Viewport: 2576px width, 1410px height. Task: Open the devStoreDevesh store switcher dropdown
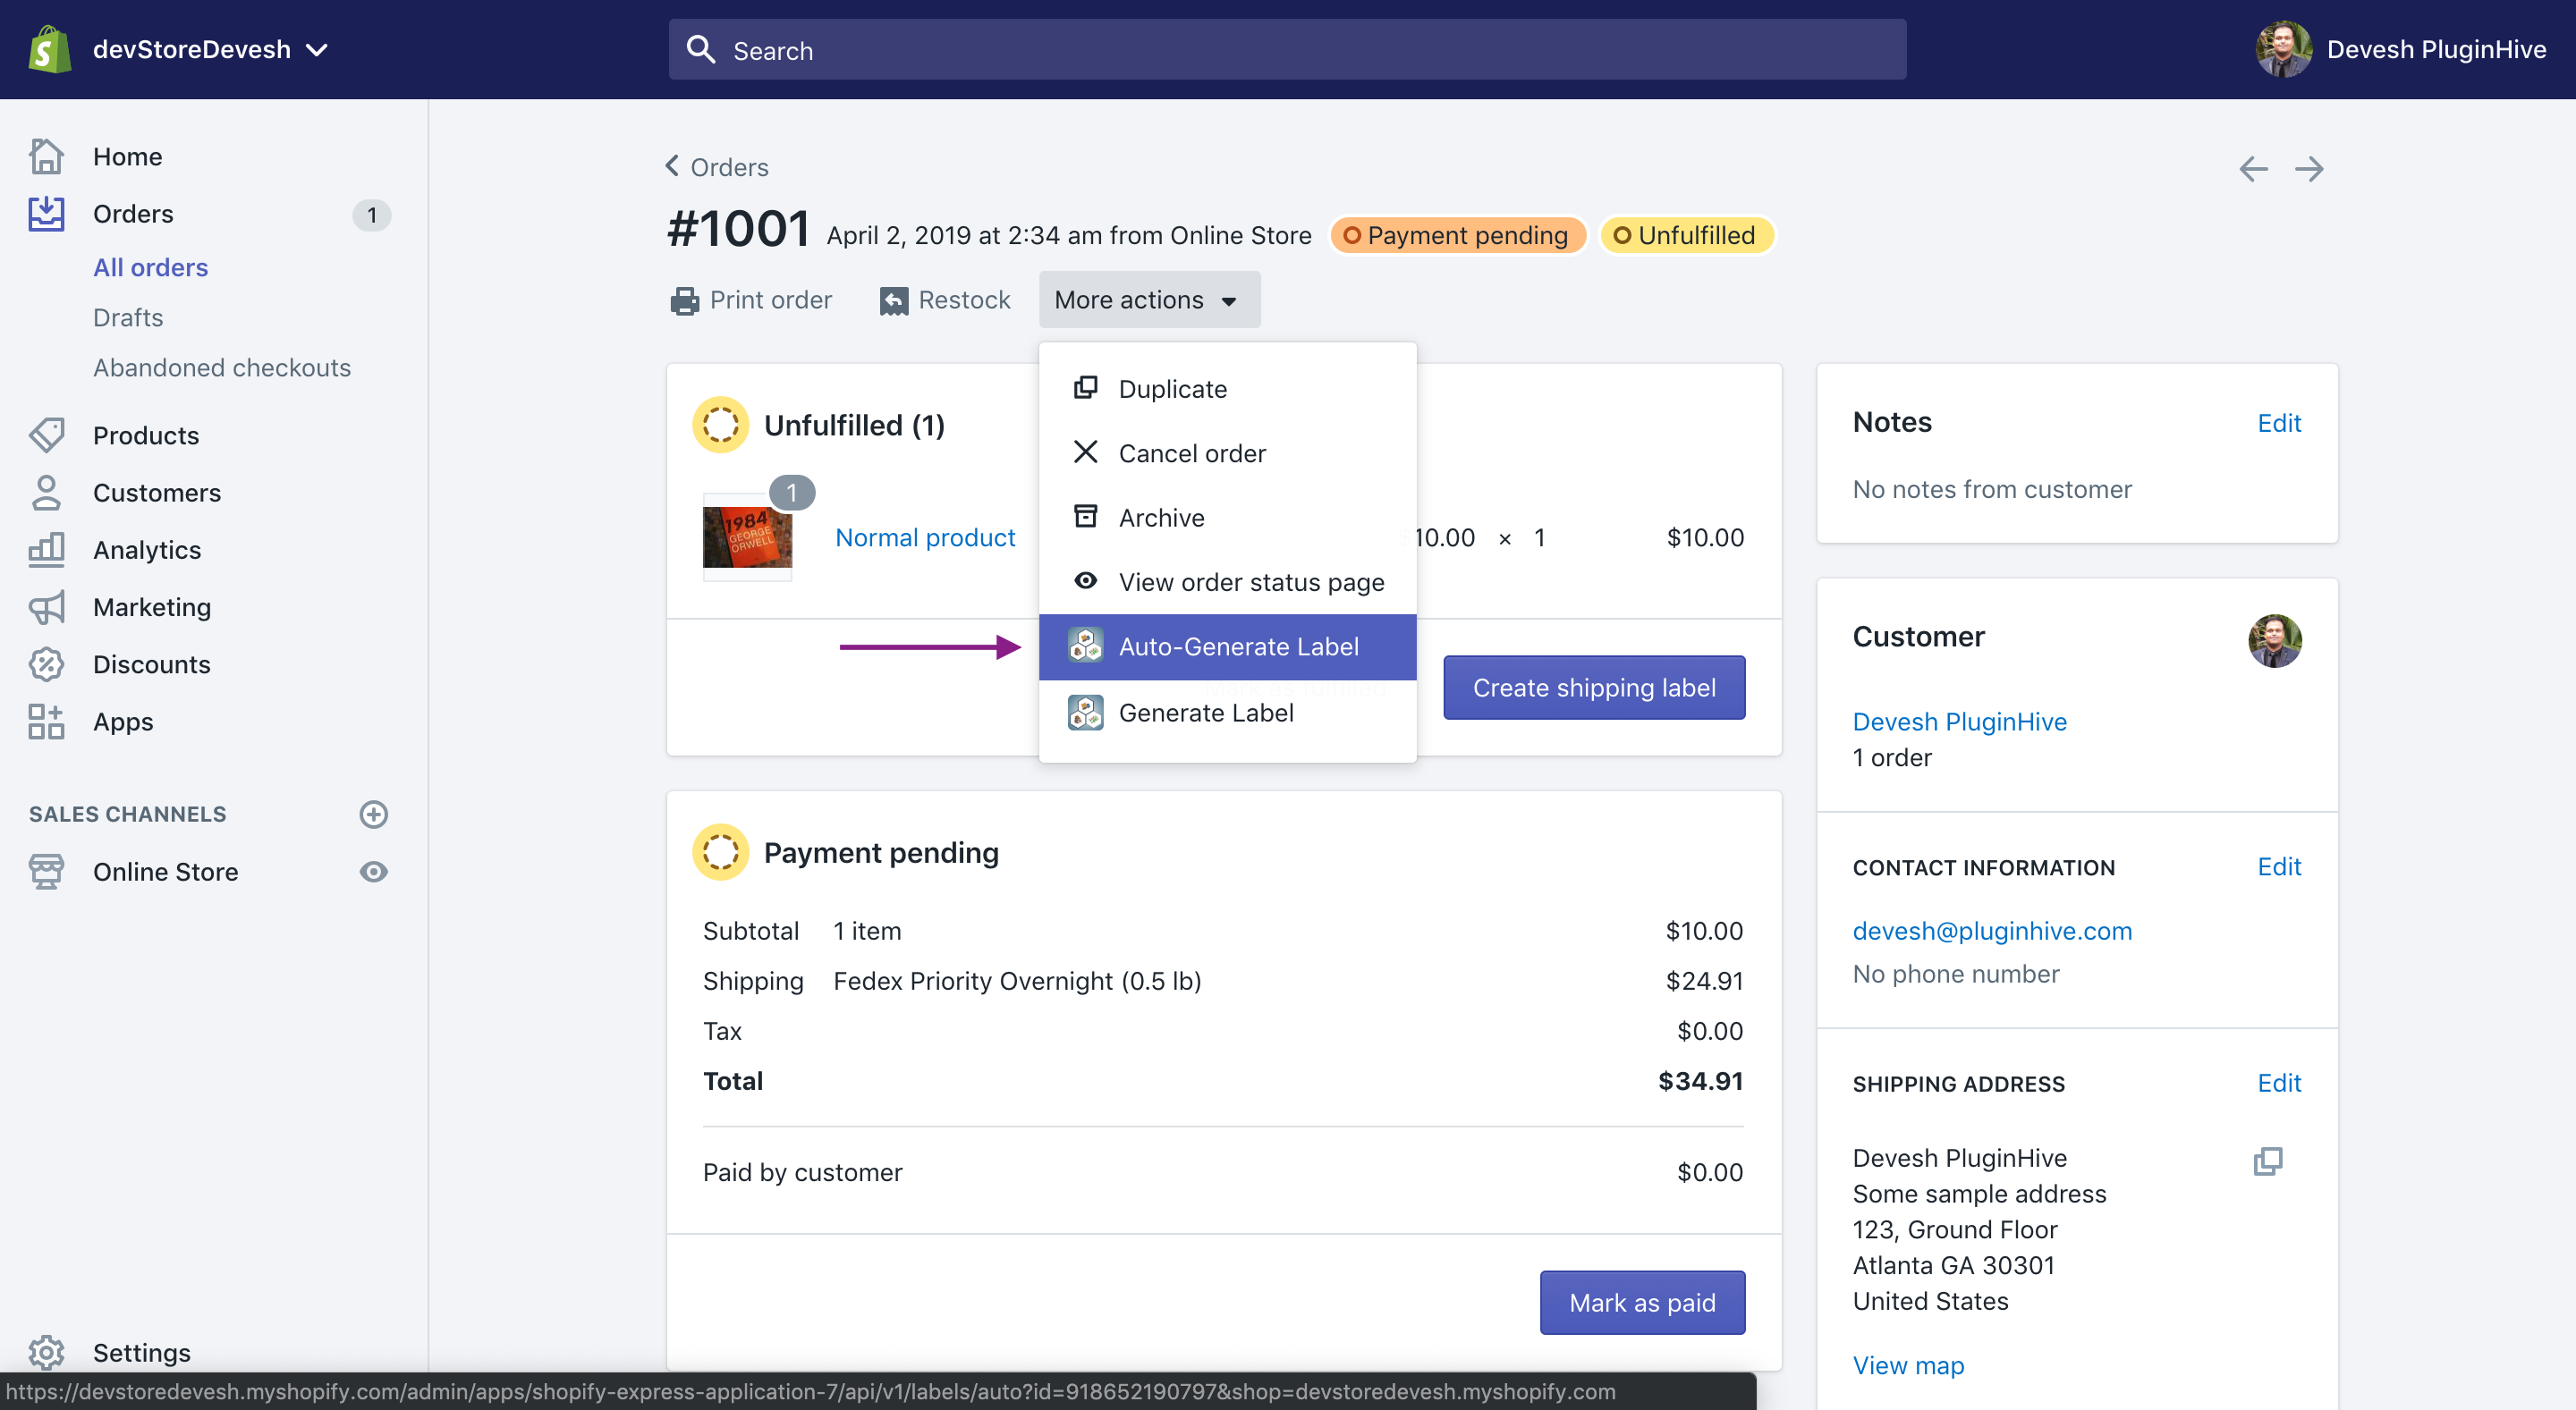pyautogui.click(x=210, y=49)
